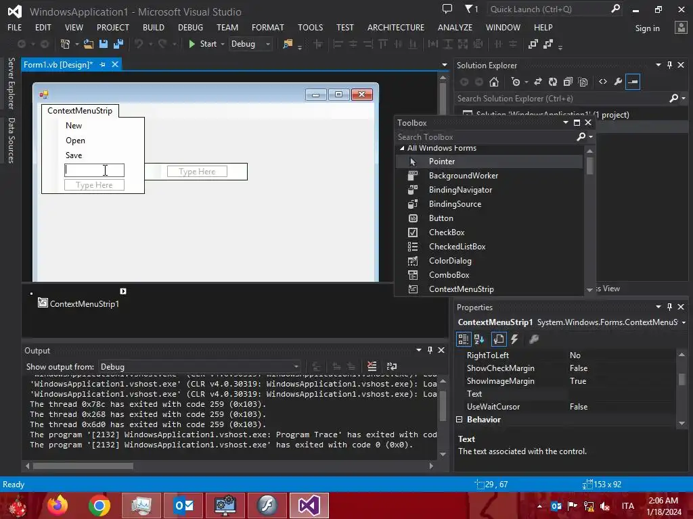Image resolution: width=693 pixels, height=519 pixels.
Task: Click the Solution Explorer Refresh icon
Action: pyautogui.click(x=553, y=82)
